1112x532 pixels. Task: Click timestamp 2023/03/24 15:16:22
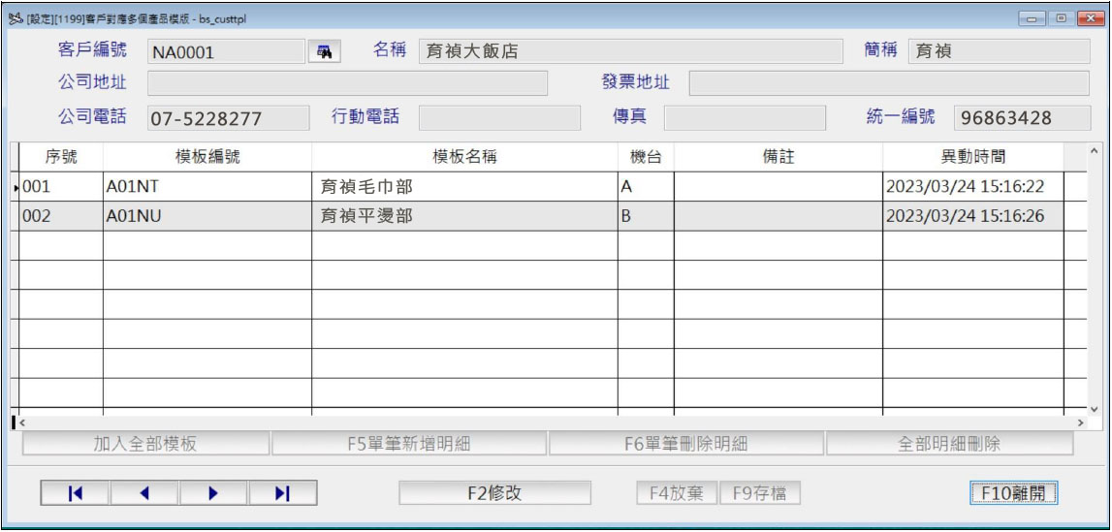[973, 187]
